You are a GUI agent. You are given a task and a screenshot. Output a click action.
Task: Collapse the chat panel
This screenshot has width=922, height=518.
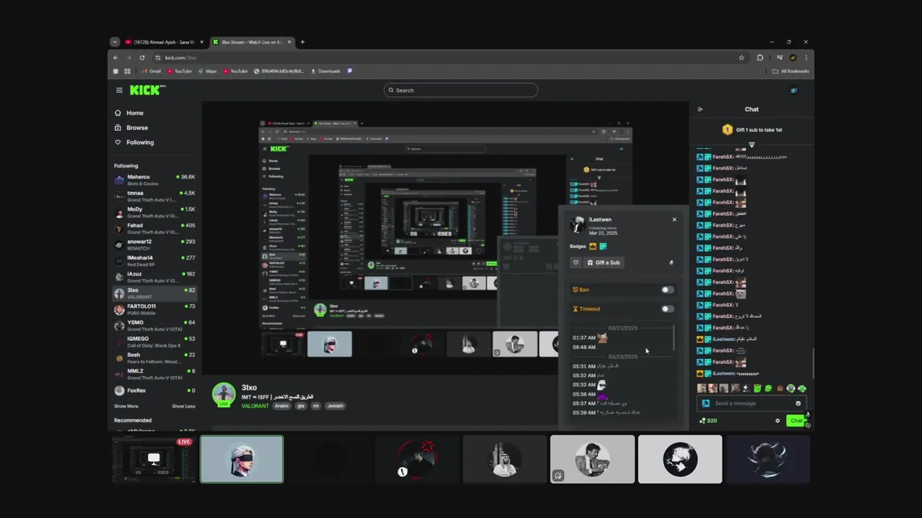700,109
